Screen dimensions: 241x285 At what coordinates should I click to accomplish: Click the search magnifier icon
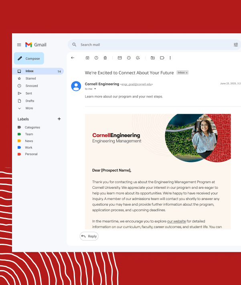pos(74,45)
